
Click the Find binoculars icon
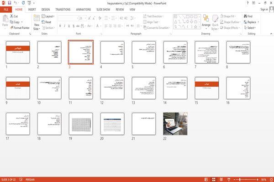(x=245, y=16)
